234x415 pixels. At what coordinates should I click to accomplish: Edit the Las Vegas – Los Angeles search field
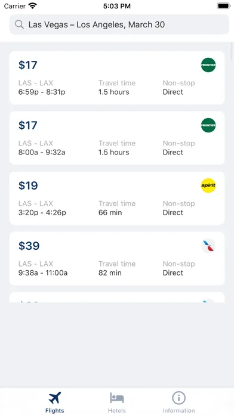pyautogui.click(x=119, y=24)
